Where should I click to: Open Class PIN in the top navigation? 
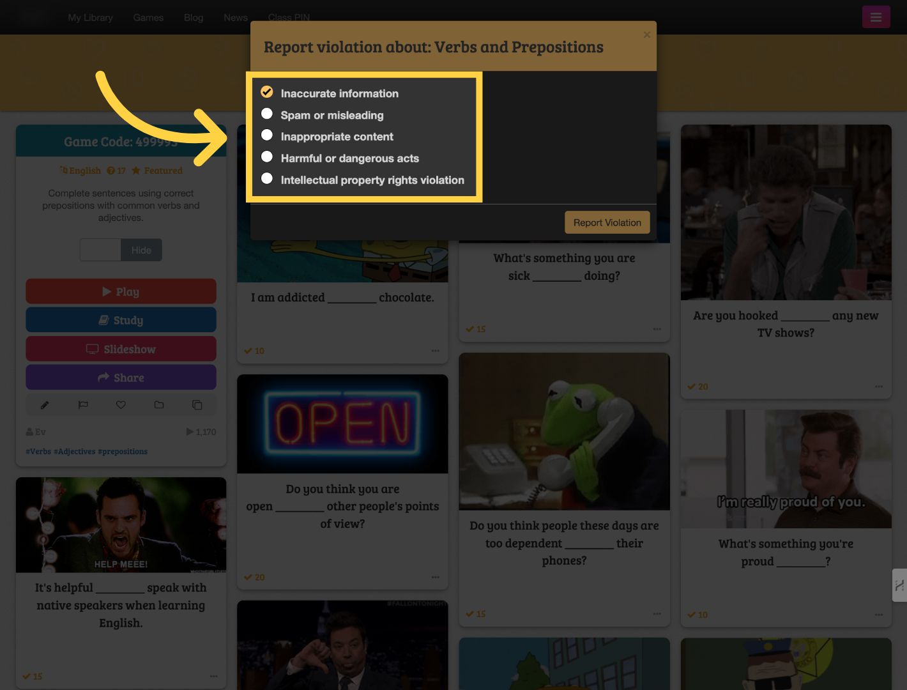(x=289, y=17)
